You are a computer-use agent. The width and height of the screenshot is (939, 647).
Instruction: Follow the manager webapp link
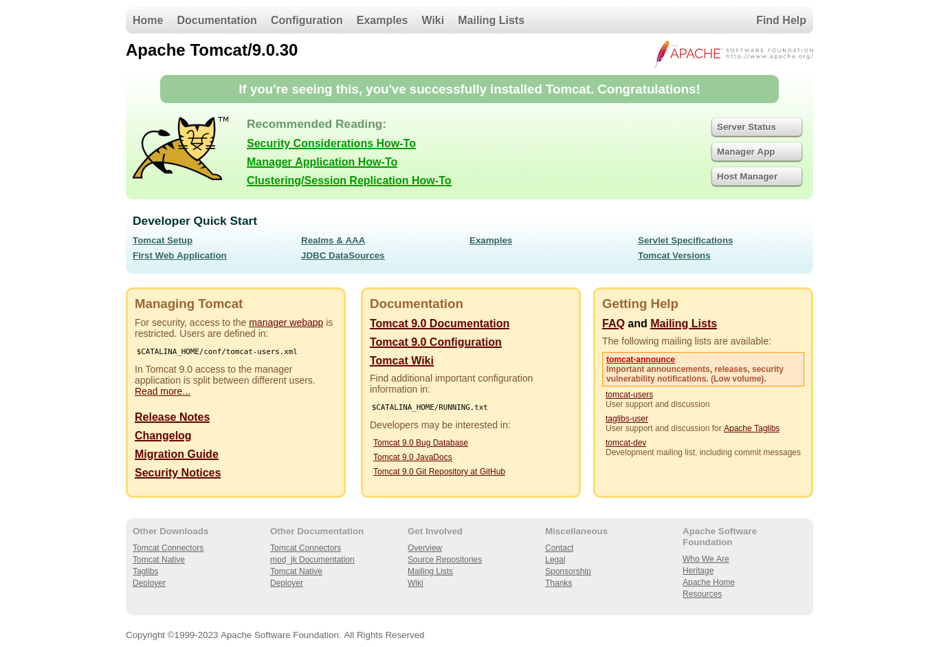click(x=286, y=322)
